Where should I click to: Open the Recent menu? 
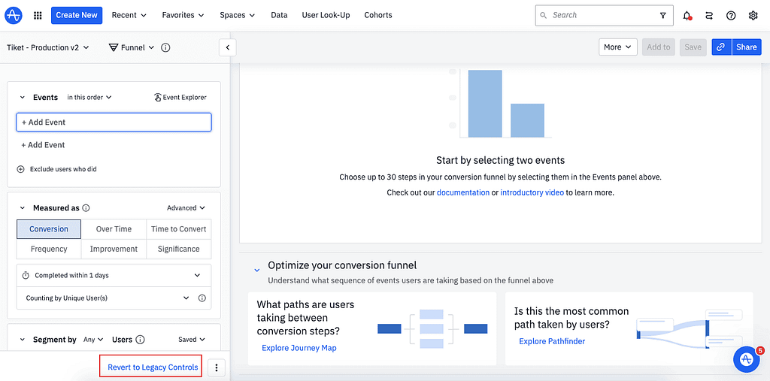129,15
